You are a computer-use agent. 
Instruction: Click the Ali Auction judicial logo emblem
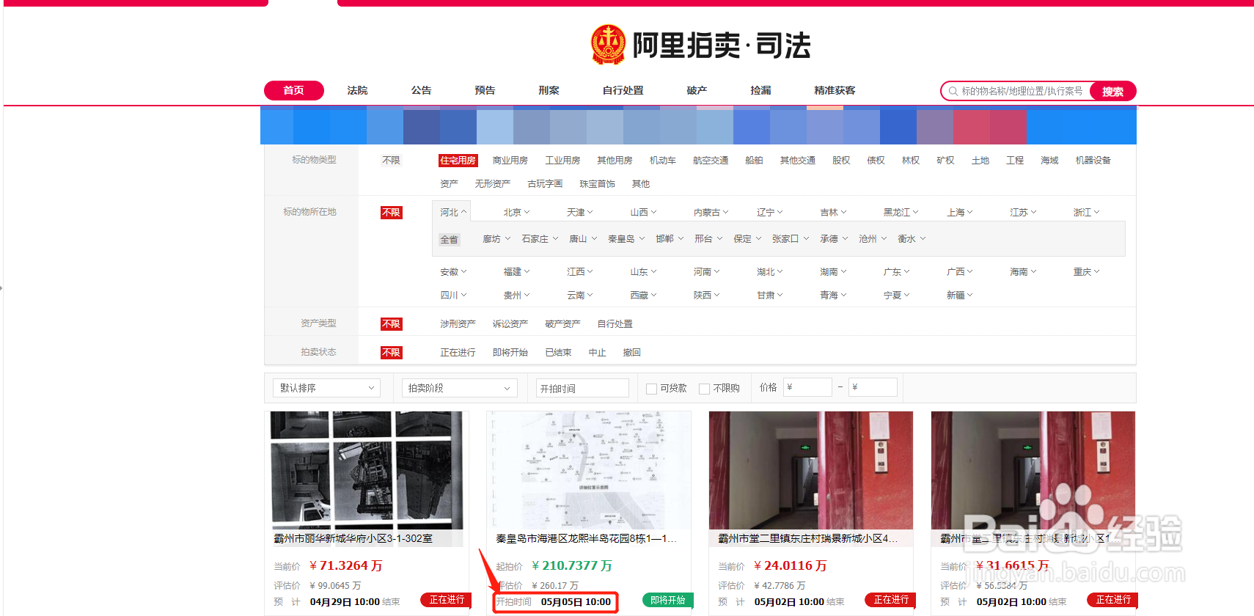click(x=608, y=45)
